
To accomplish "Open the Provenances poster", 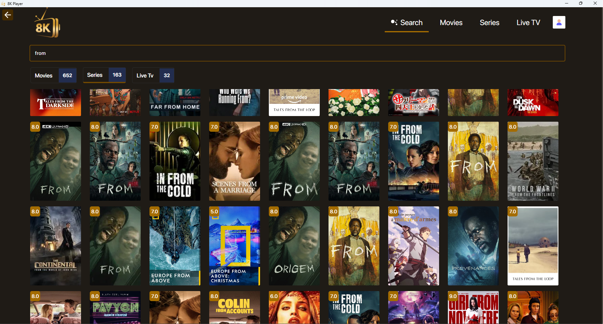I will pyautogui.click(x=473, y=246).
